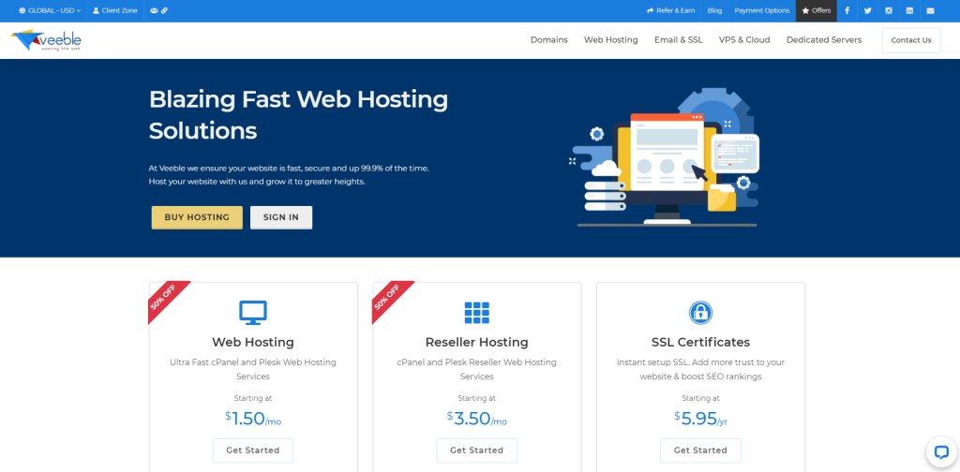The height and width of the screenshot is (472, 960).
Task: Visit the Instagram profile icon
Action: coord(889,11)
